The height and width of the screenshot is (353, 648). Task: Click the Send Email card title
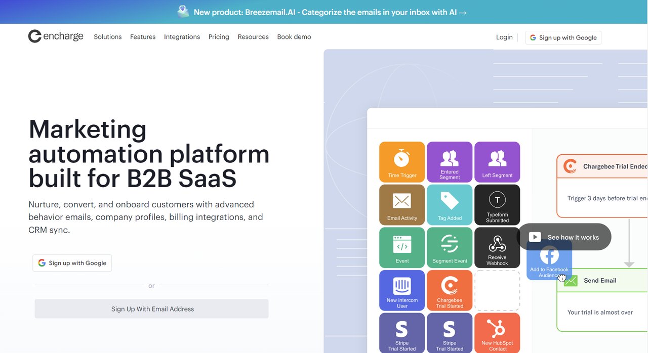pyautogui.click(x=600, y=280)
